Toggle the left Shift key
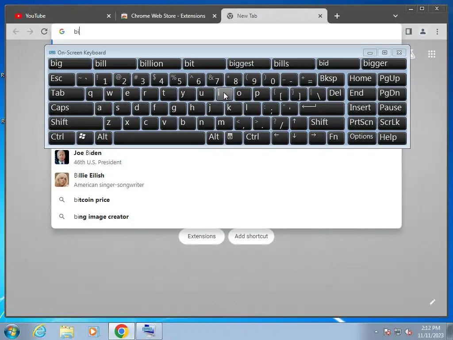Screen dimensions: 453x340 pyautogui.click(x=76, y=123)
